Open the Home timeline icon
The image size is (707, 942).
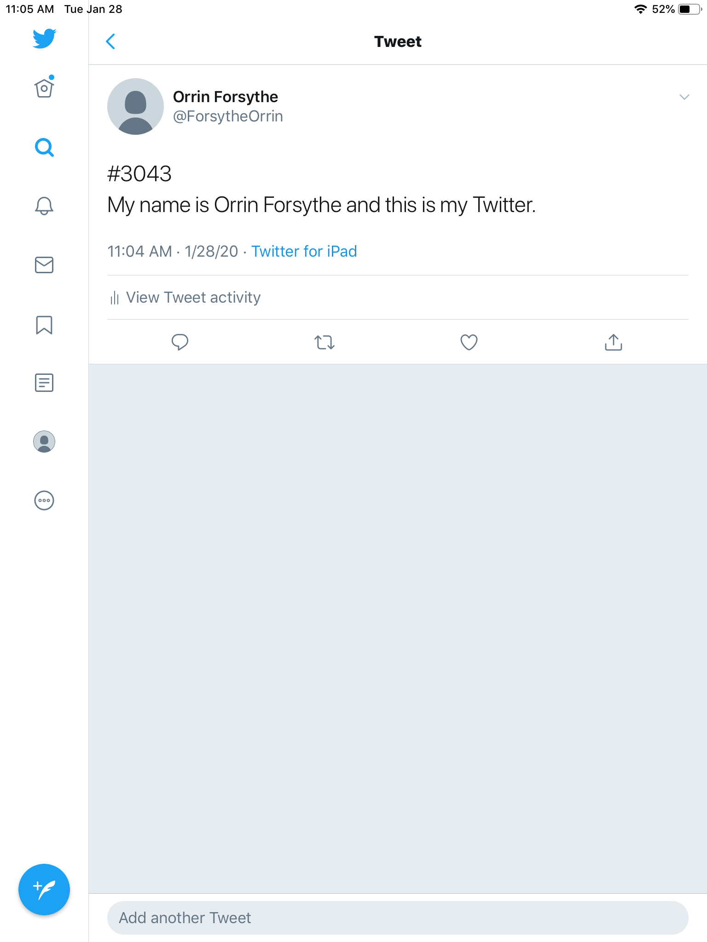pyautogui.click(x=44, y=88)
